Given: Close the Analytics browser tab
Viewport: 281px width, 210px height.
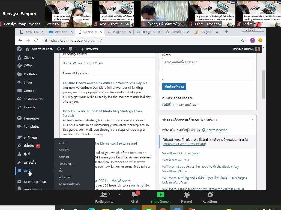Looking at the screenshot, I should (x=217, y=32).
